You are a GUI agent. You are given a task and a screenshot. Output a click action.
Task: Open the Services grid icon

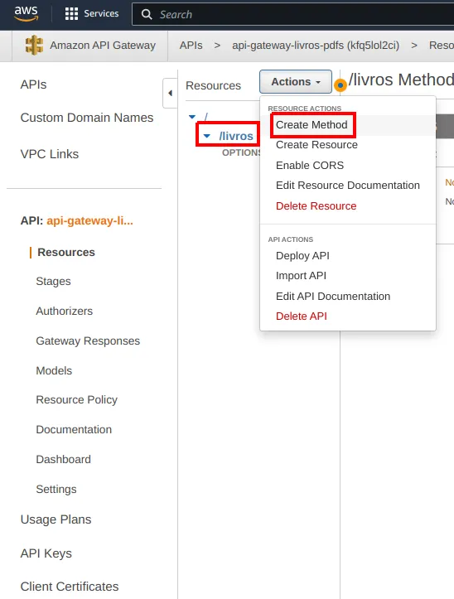point(71,14)
